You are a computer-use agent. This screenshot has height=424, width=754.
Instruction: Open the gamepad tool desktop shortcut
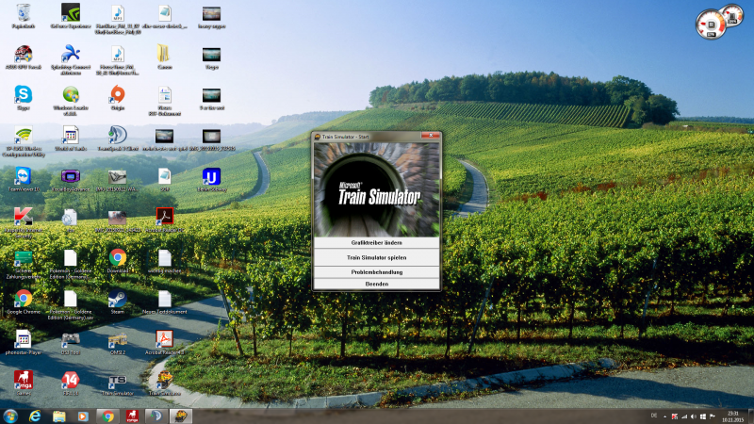point(70,342)
